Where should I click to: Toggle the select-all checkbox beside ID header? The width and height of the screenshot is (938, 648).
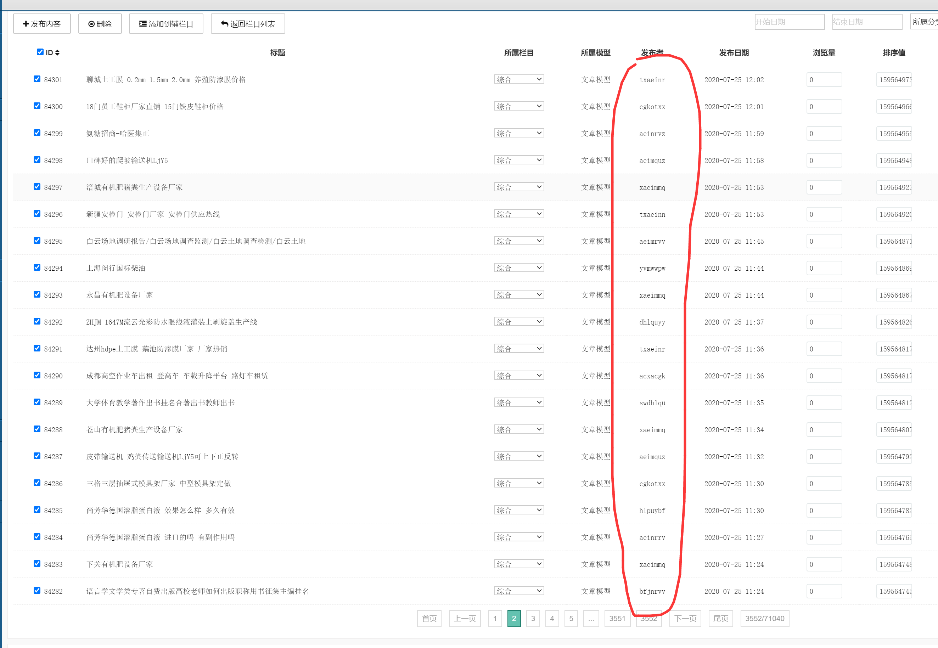(x=40, y=52)
